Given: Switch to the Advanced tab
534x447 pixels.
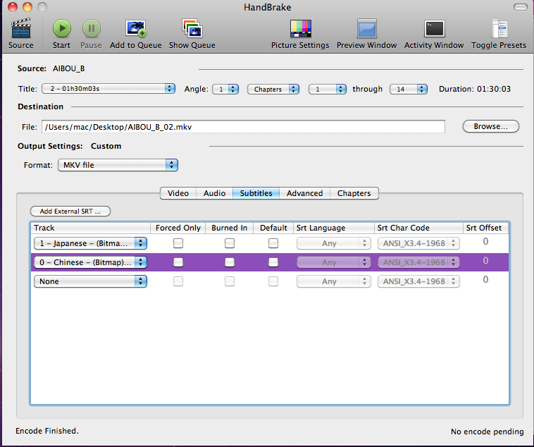Looking at the screenshot, I should (x=305, y=193).
